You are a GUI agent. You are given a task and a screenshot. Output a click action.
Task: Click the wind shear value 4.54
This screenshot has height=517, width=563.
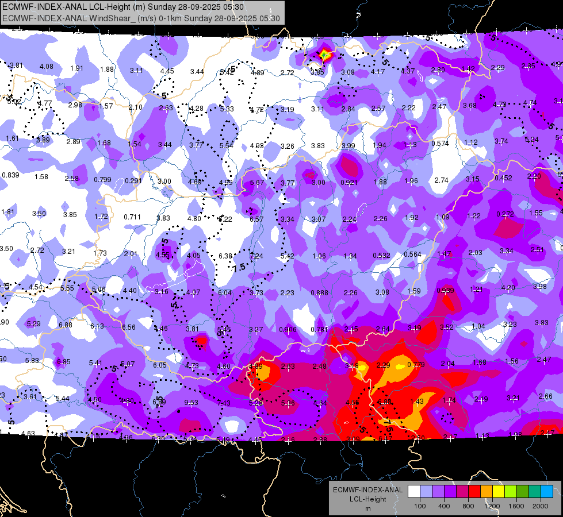click(x=36, y=287)
